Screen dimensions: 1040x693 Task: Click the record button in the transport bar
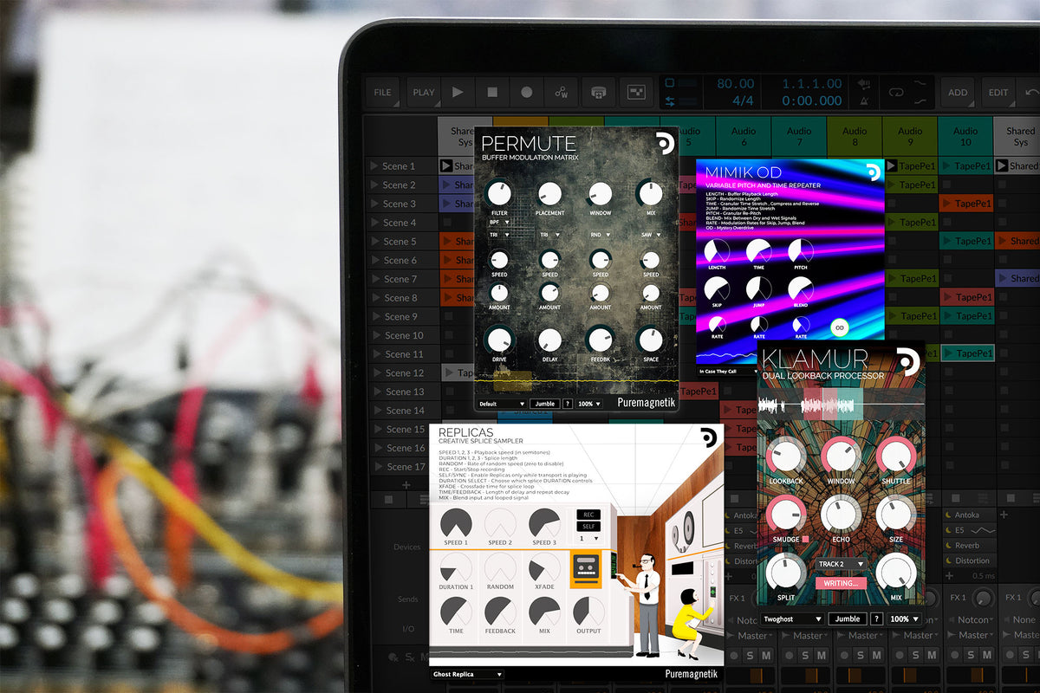(x=527, y=92)
